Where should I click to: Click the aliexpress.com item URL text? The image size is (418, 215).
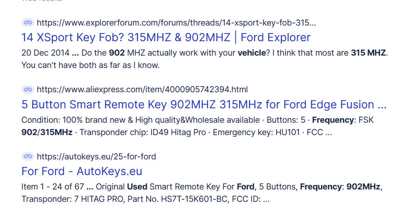142,89
